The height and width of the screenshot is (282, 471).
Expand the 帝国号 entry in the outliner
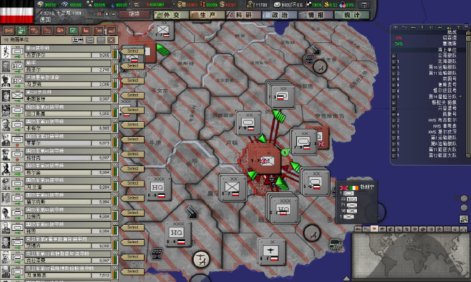coord(393,80)
